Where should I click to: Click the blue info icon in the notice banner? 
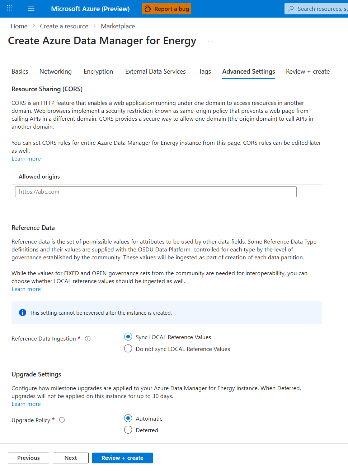click(x=23, y=313)
